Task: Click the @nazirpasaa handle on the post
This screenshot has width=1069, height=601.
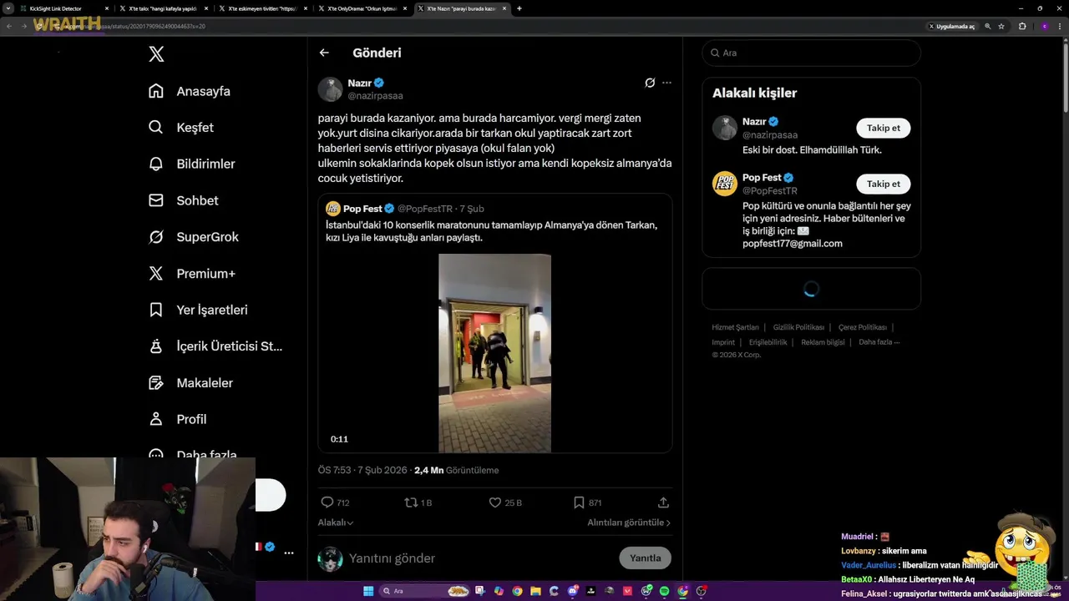Action: (375, 96)
